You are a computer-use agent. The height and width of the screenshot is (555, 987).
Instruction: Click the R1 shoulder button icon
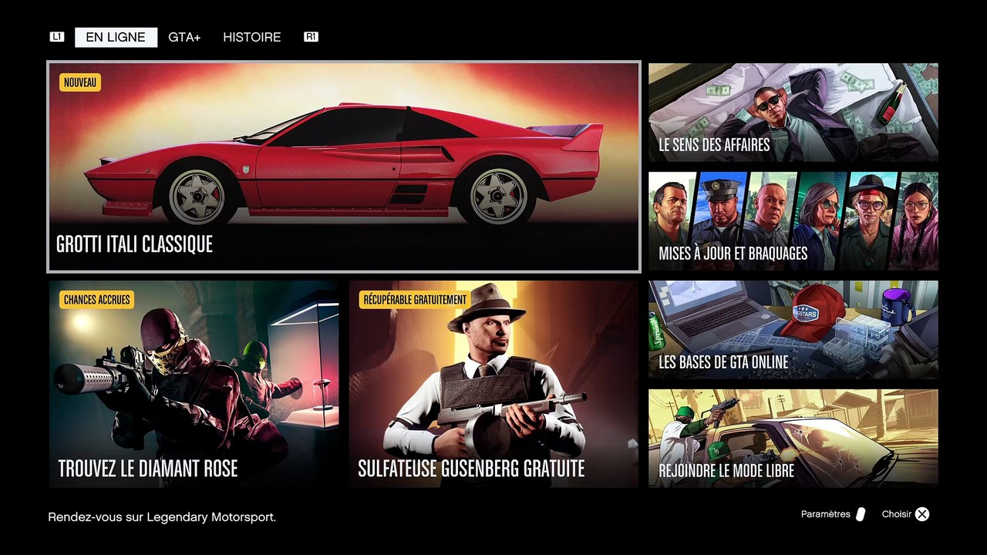(312, 37)
